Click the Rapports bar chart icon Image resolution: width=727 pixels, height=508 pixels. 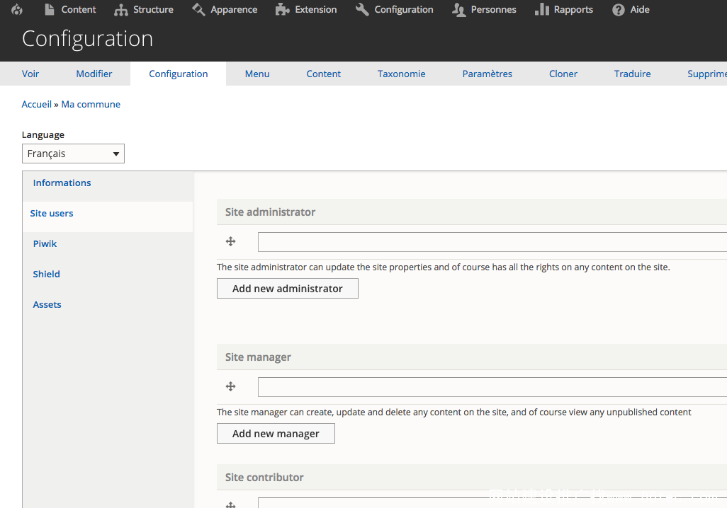(541, 9)
